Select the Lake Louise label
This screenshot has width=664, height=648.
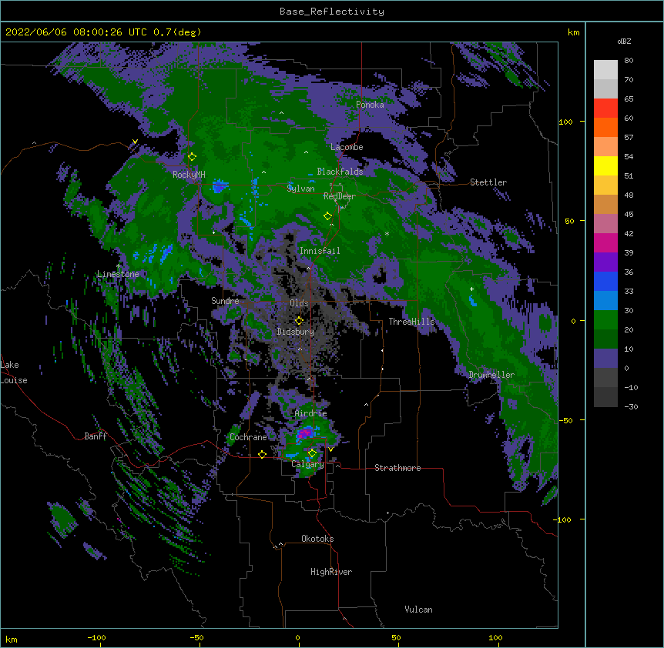pyautogui.click(x=14, y=372)
